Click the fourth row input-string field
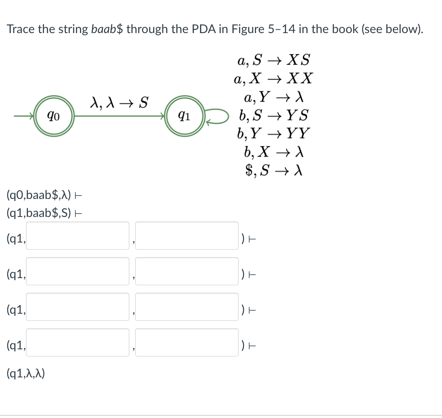Screen dimensions: 442x418 pyautogui.click(x=77, y=343)
